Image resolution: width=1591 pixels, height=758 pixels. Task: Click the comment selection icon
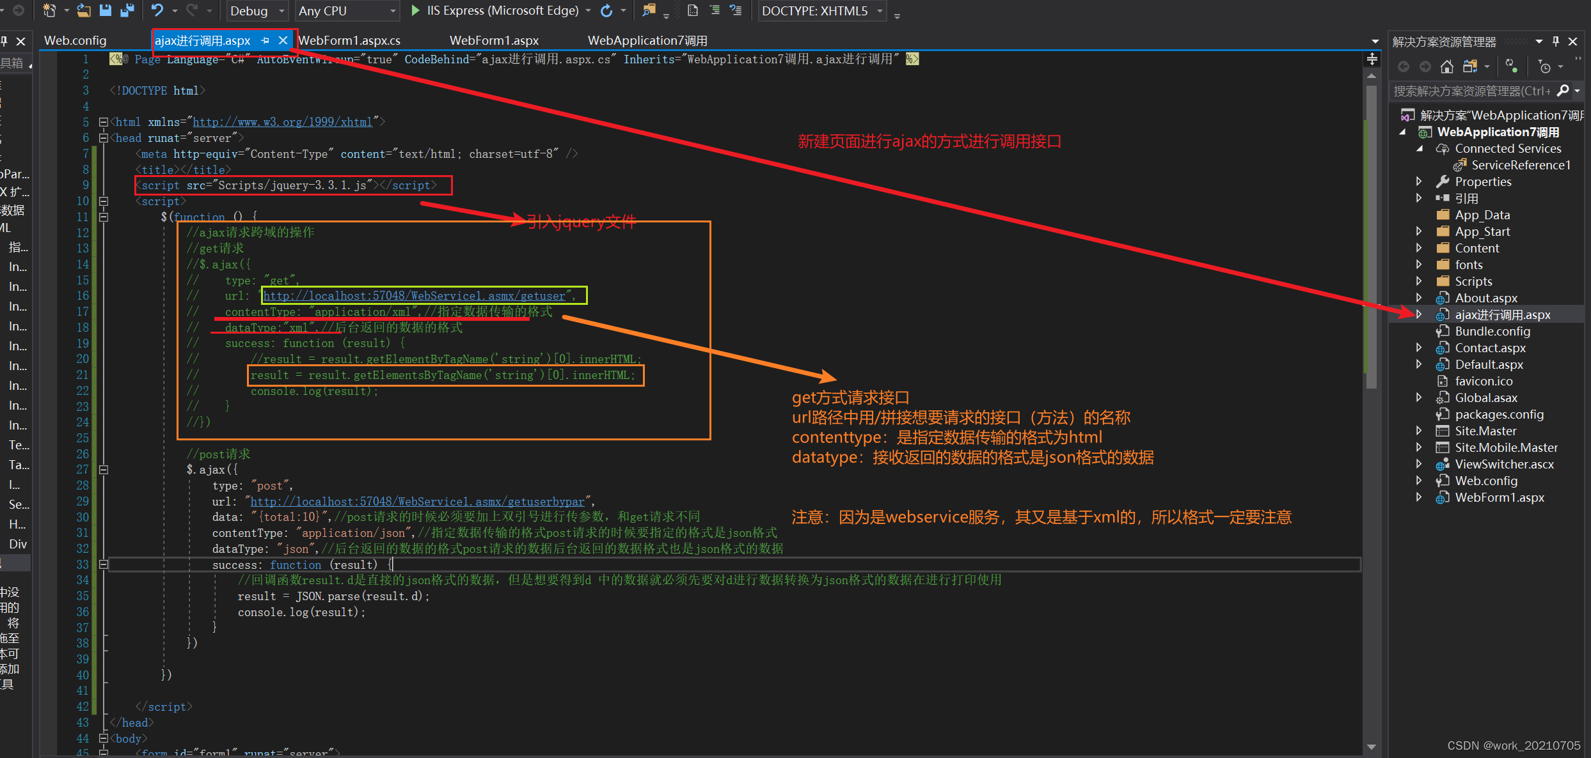click(736, 10)
